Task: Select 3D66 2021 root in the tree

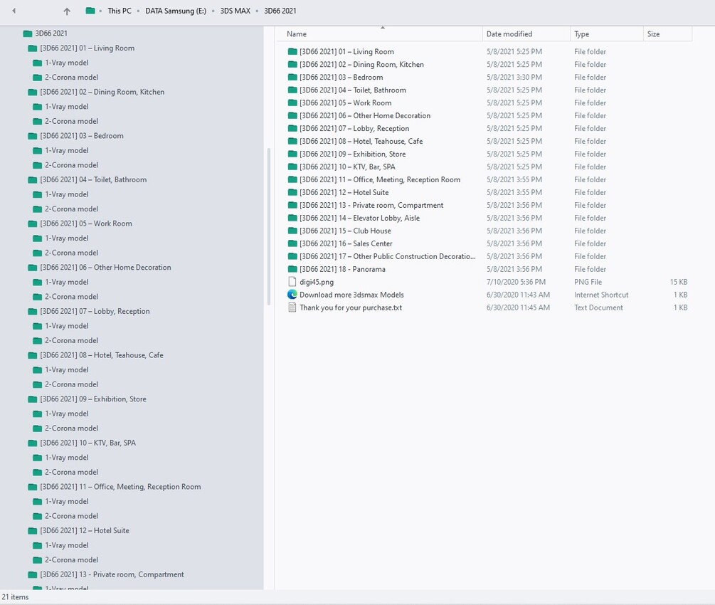Action: coord(51,33)
